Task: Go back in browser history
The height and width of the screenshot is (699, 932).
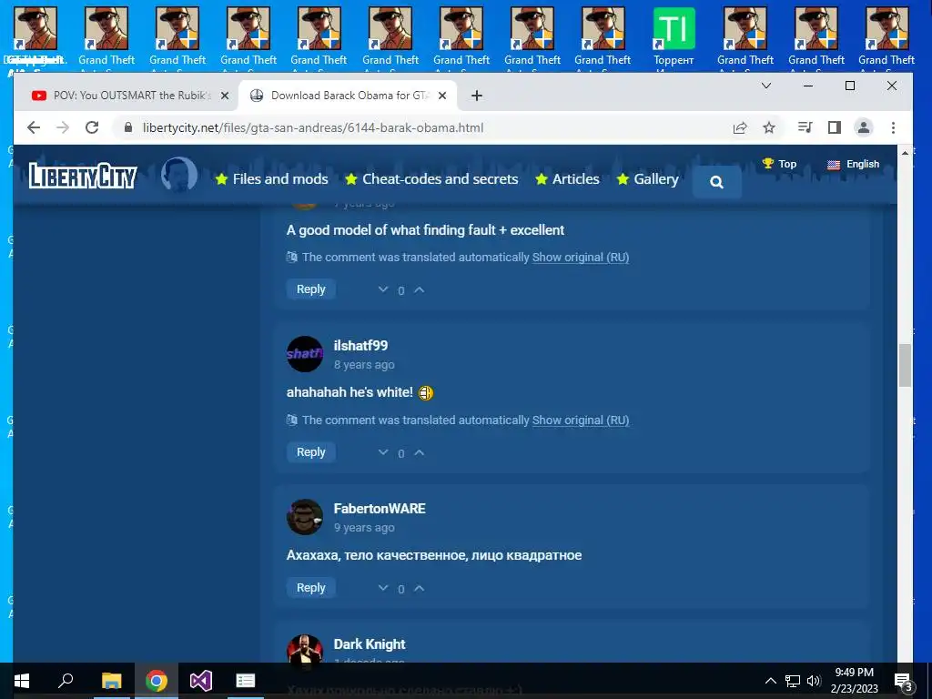Action: pyautogui.click(x=34, y=127)
